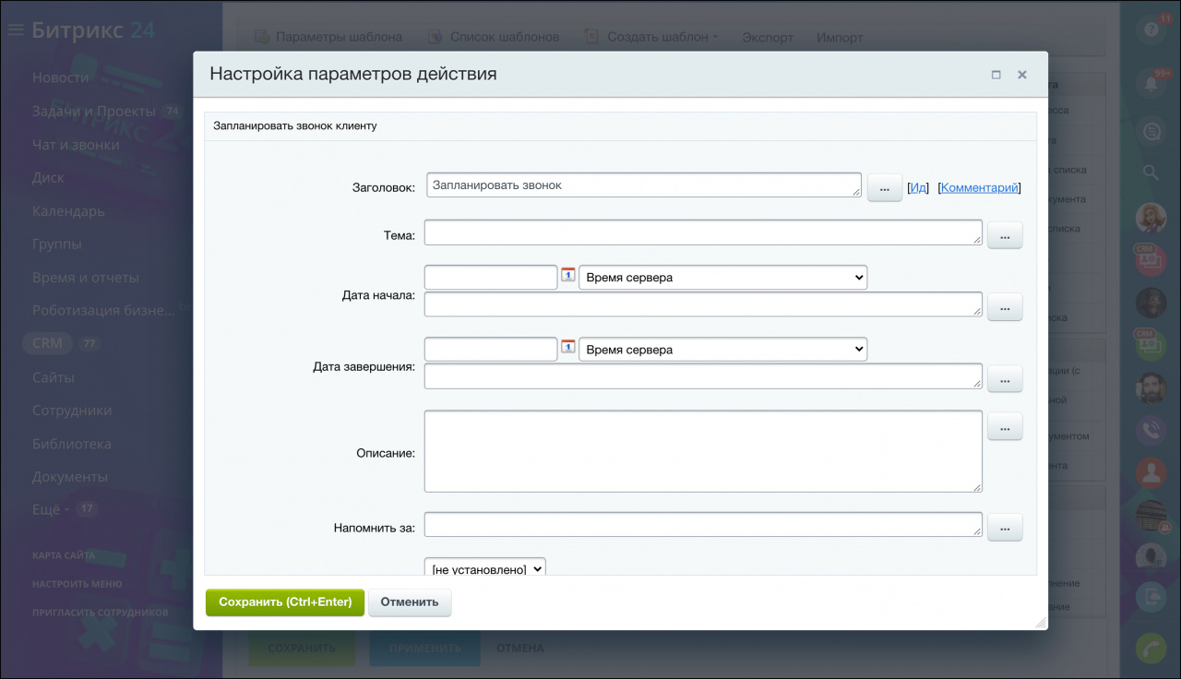Click the Сохранить (Ctrl+Enter) button
Viewport: 1181px width, 679px height.
tap(285, 602)
